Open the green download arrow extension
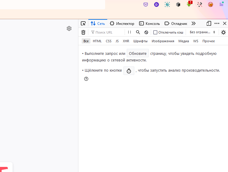Viewport: 228px width, 172px height. [x=189, y=4]
